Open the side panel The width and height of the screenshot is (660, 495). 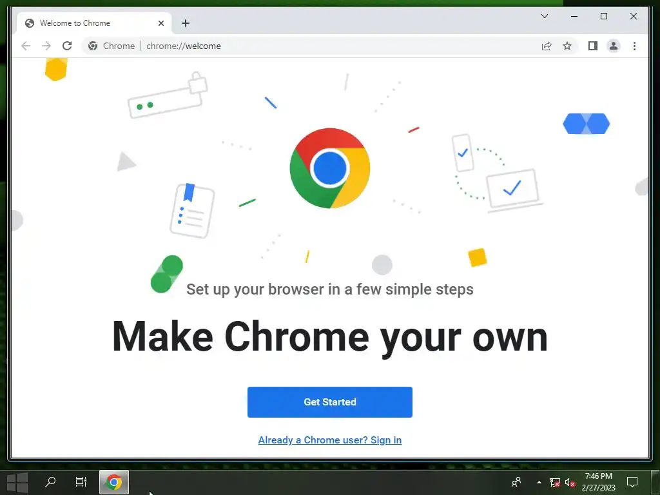click(x=593, y=46)
